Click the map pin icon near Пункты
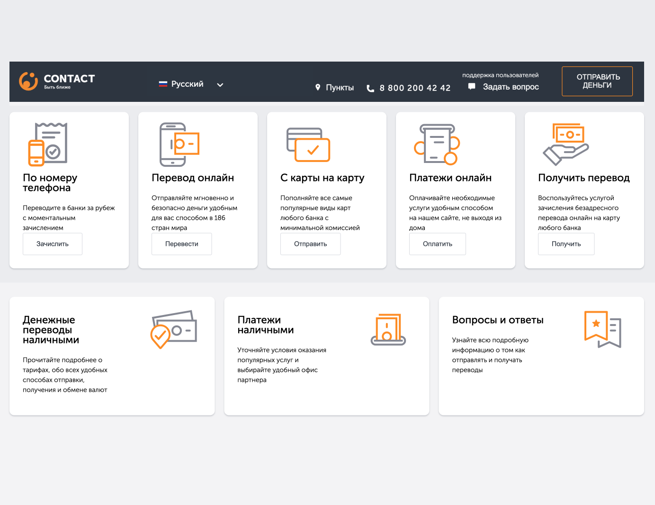Image resolution: width=655 pixels, height=505 pixels. pyautogui.click(x=318, y=87)
